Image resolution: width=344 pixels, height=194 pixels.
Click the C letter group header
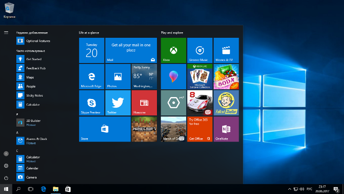tap(17, 151)
